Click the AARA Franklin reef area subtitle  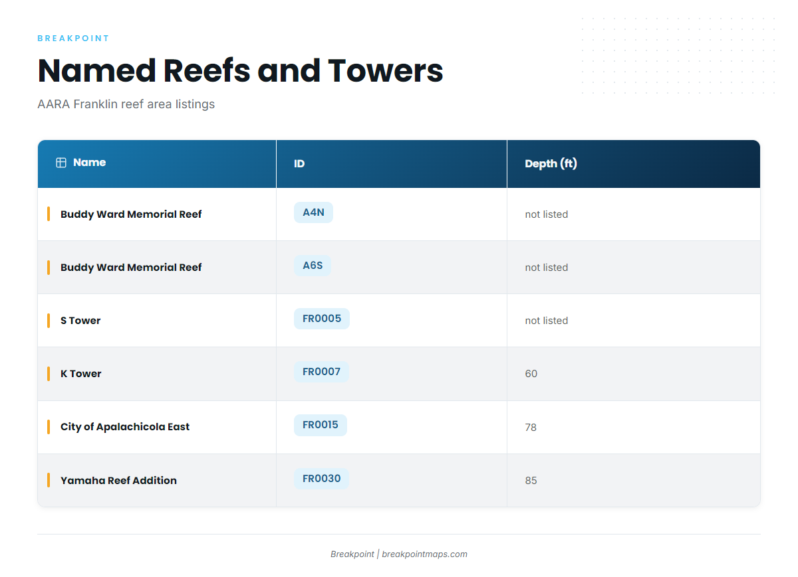[126, 104]
